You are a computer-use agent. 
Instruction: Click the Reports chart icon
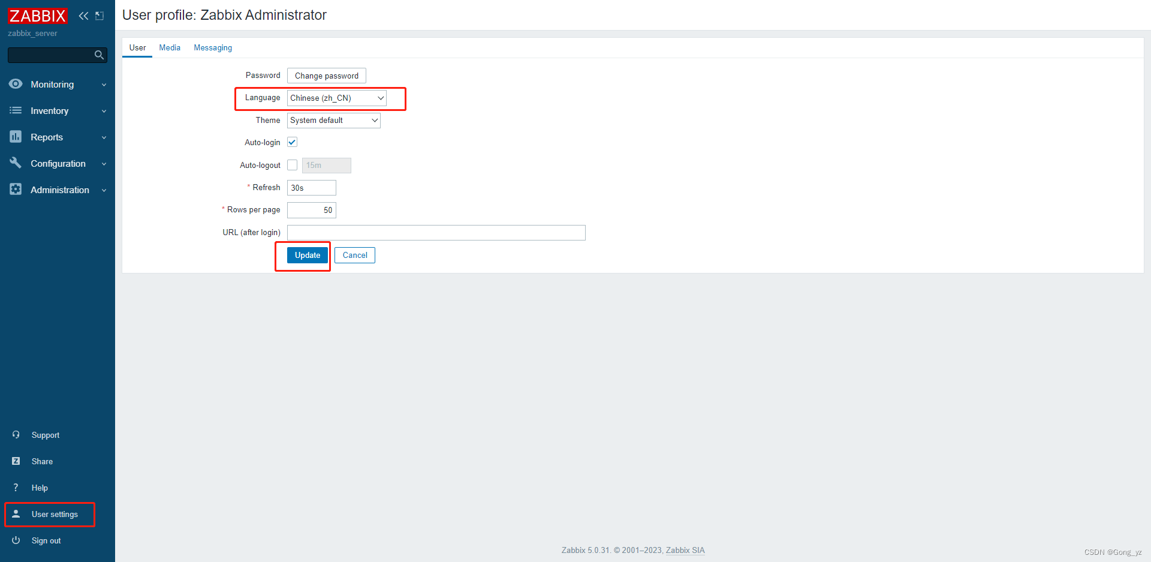(16, 137)
